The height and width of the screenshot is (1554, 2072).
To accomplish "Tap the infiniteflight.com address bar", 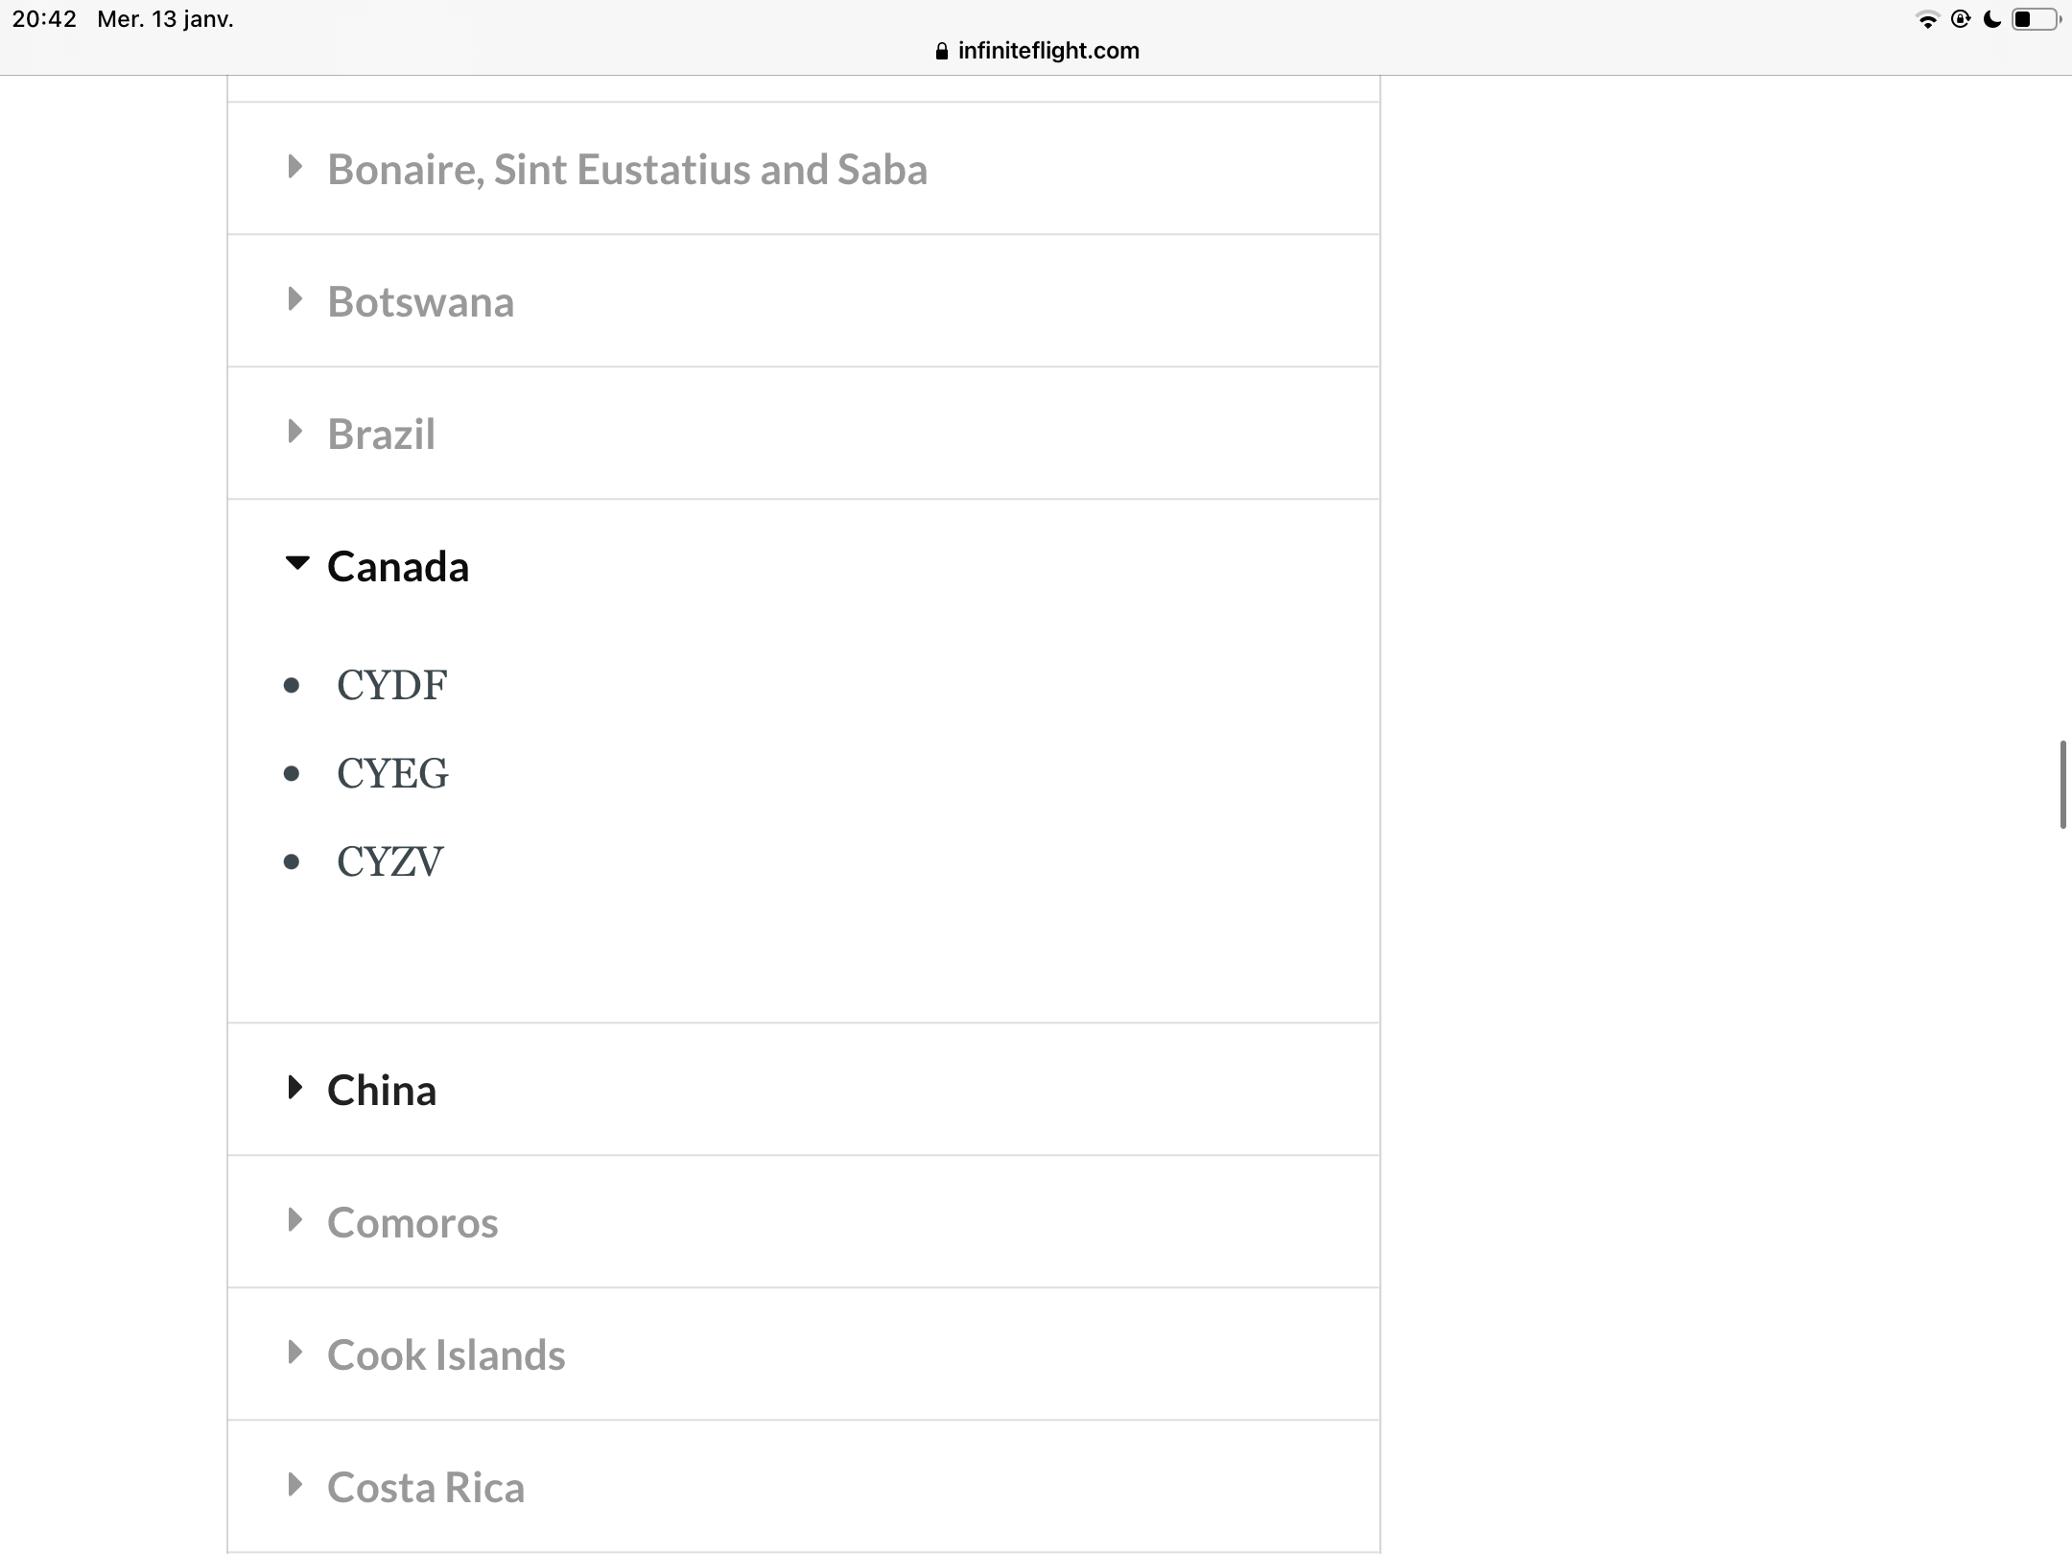I will [1048, 51].
